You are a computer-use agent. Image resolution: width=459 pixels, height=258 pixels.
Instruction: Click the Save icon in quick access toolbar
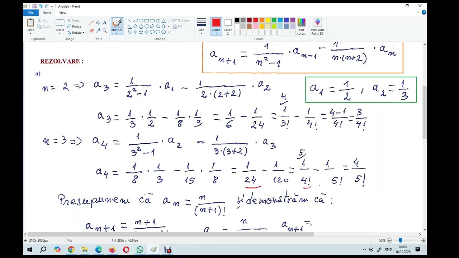coord(34,6)
